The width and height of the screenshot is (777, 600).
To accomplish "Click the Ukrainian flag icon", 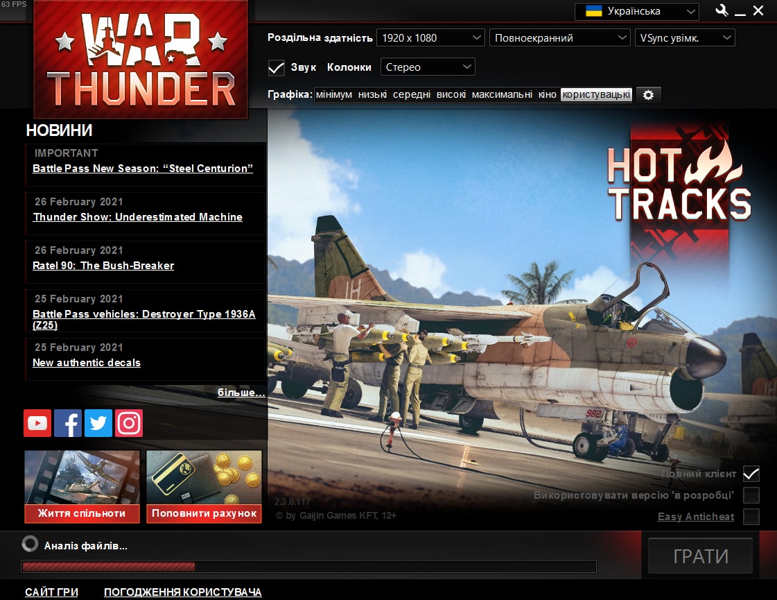I will [x=593, y=11].
